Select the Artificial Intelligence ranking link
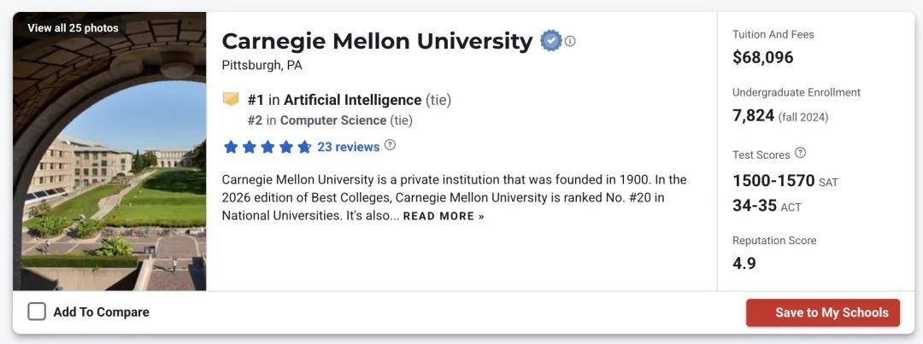 point(352,100)
